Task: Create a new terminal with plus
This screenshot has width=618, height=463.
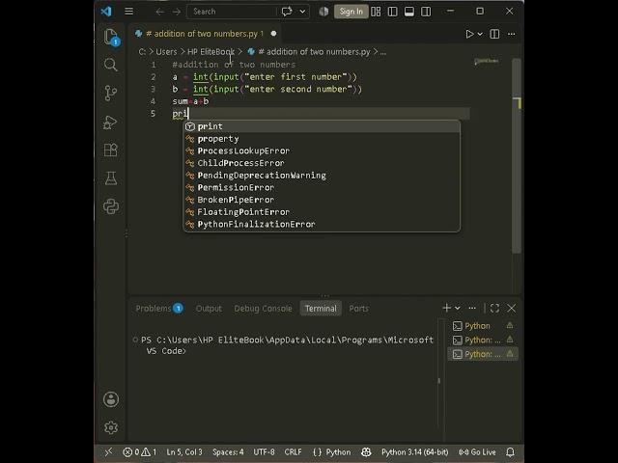Action: pyautogui.click(x=446, y=308)
